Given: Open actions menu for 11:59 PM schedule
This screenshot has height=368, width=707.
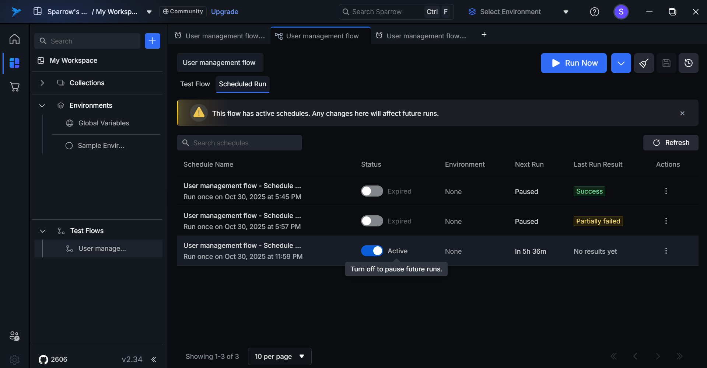Looking at the screenshot, I should click(666, 251).
